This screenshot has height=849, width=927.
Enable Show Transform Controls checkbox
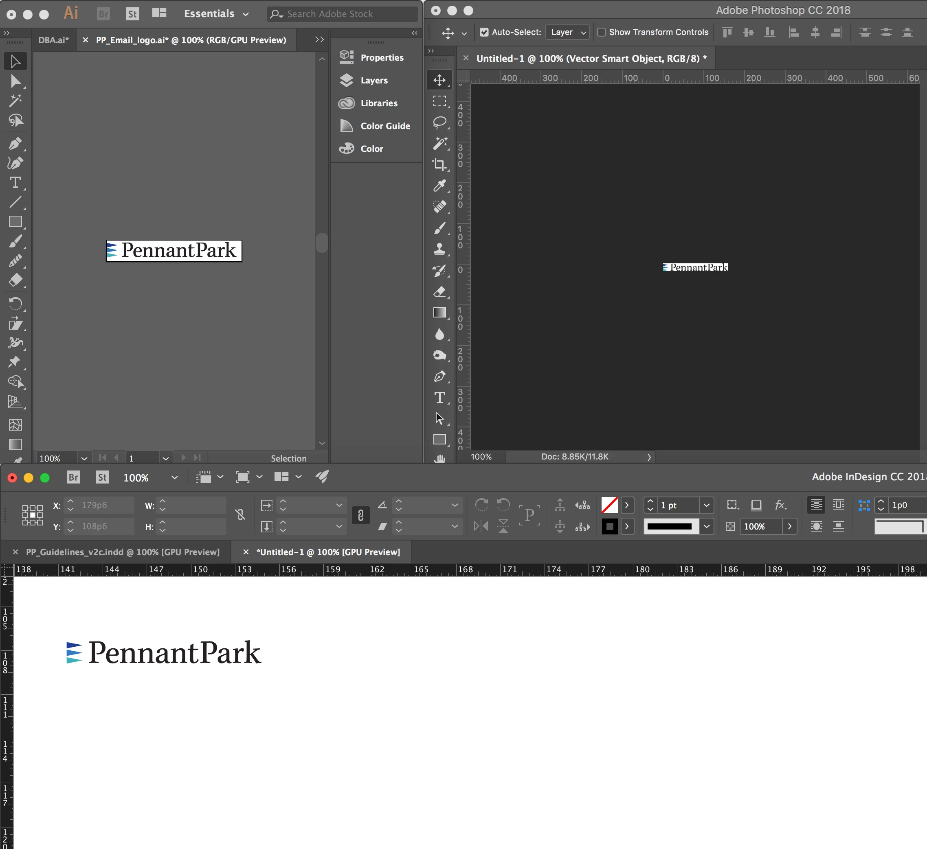pyautogui.click(x=601, y=32)
